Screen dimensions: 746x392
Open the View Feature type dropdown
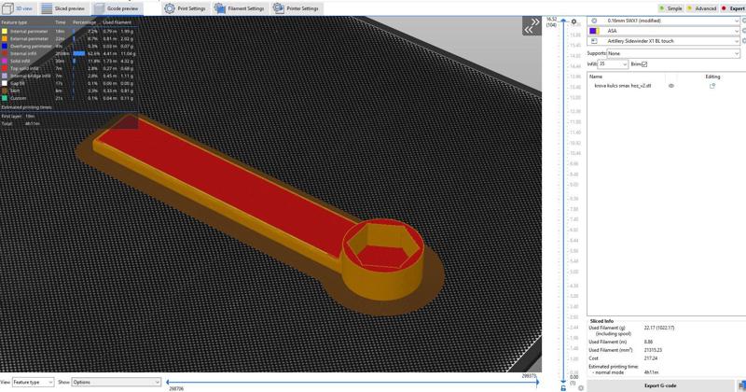pos(33,382)
